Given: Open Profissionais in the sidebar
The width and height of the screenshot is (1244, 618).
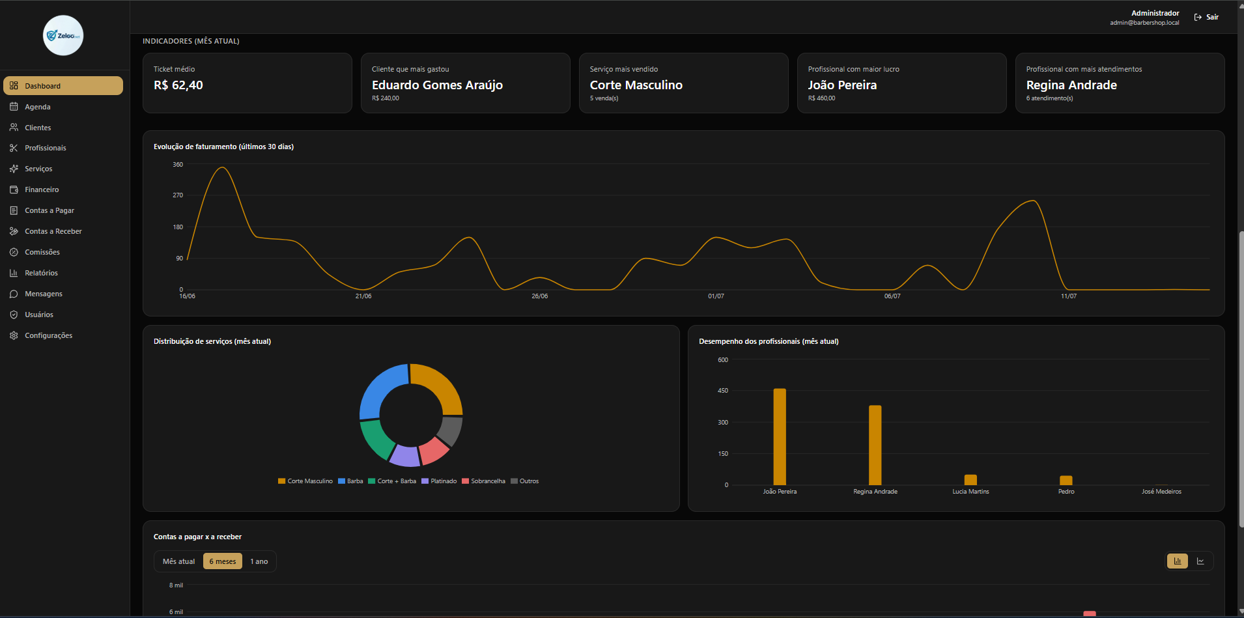Looking at the screenshot, I should click(63, 148).
